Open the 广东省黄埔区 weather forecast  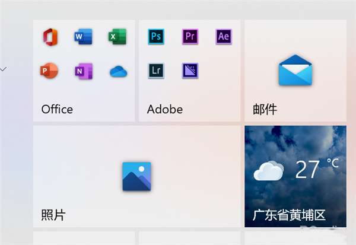tap(289, 215)
